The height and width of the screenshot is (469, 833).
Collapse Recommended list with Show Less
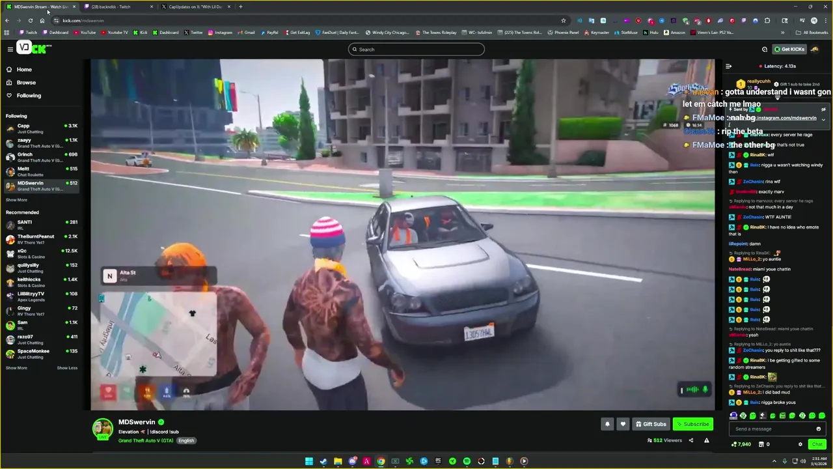click(x=67, y=368)
